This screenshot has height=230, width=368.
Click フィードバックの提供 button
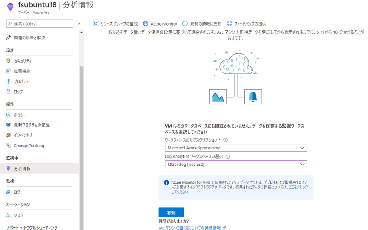pos(246,23)
